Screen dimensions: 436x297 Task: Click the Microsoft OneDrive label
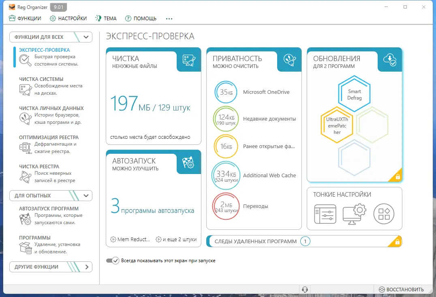(x=266, y=92)
